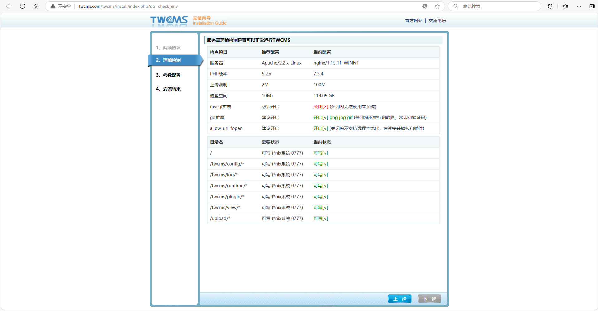
Task: Click 可写[√] status for /upload/*
Action: 321,218
